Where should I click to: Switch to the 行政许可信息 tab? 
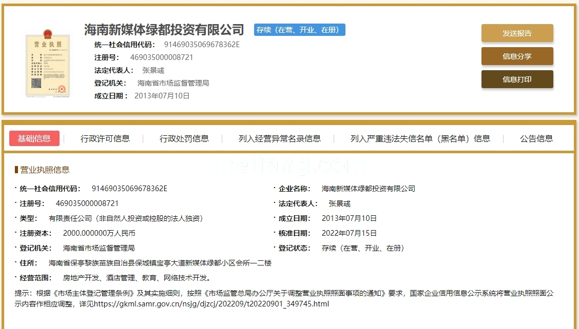(x=106, y=138)
